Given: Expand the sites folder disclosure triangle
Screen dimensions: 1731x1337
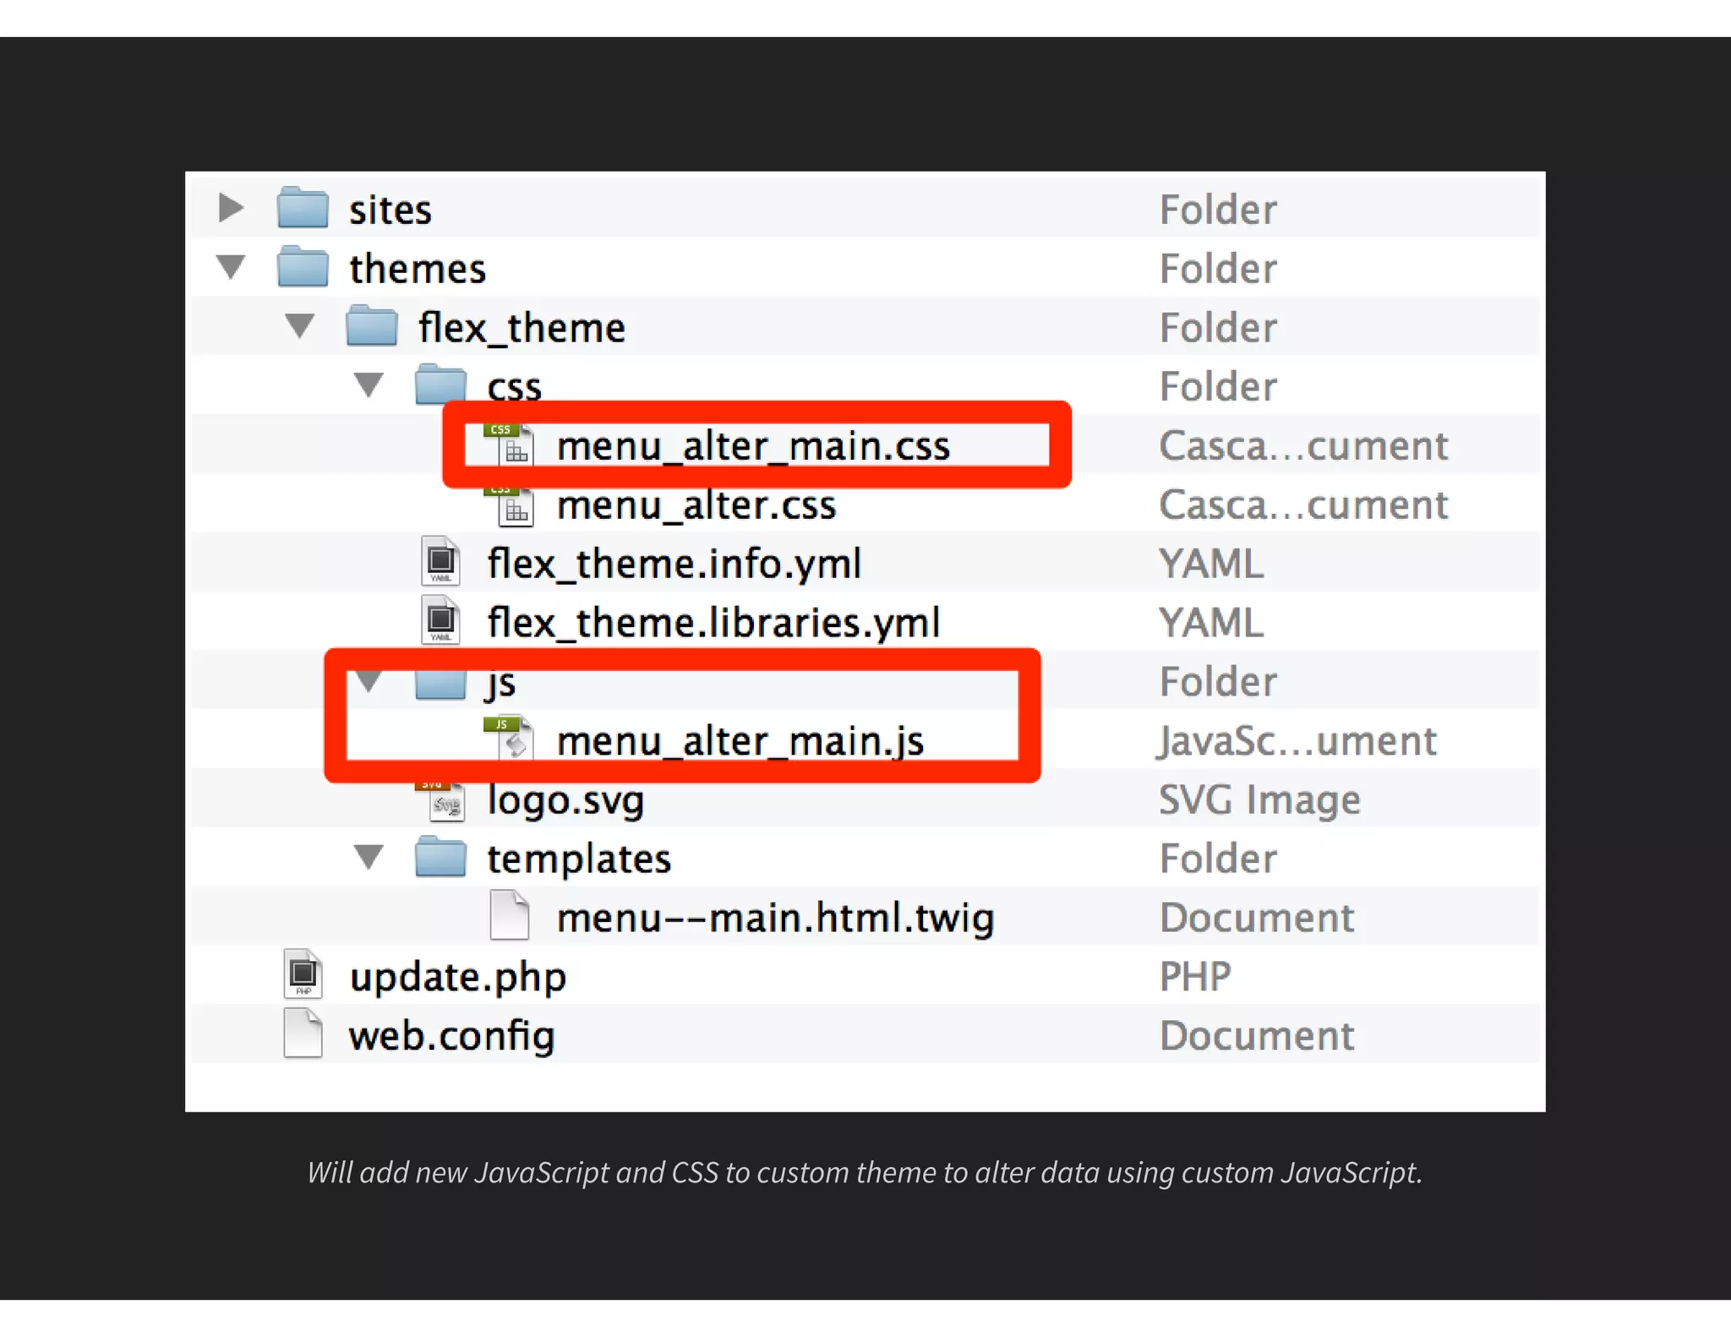Looking at the screenshot, I should click(231, 208).
